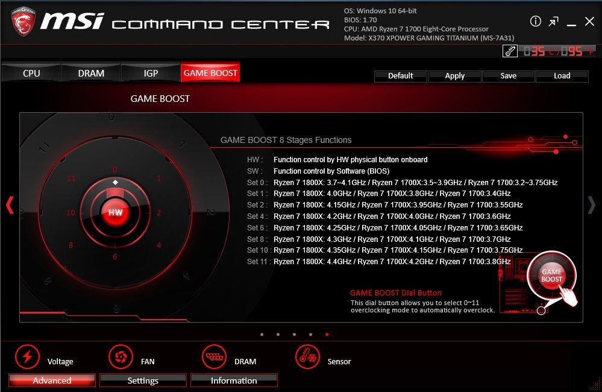Open the information (i) icon
The width and height of the screenshot is (602, 392).
[x=536, y=22]
